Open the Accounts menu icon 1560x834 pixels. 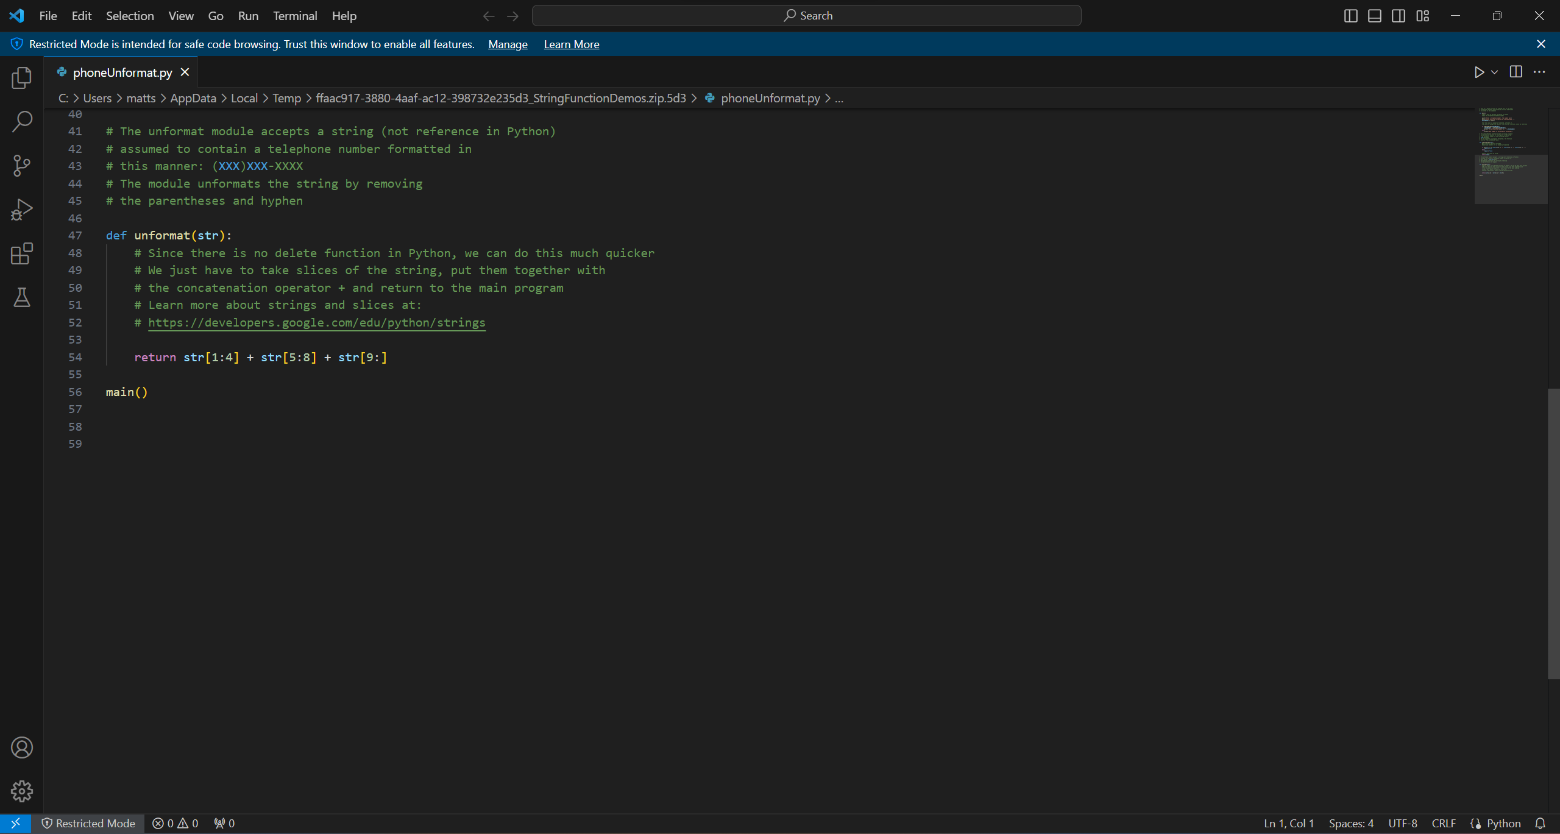pyautogui.click(x=22, y=747)
